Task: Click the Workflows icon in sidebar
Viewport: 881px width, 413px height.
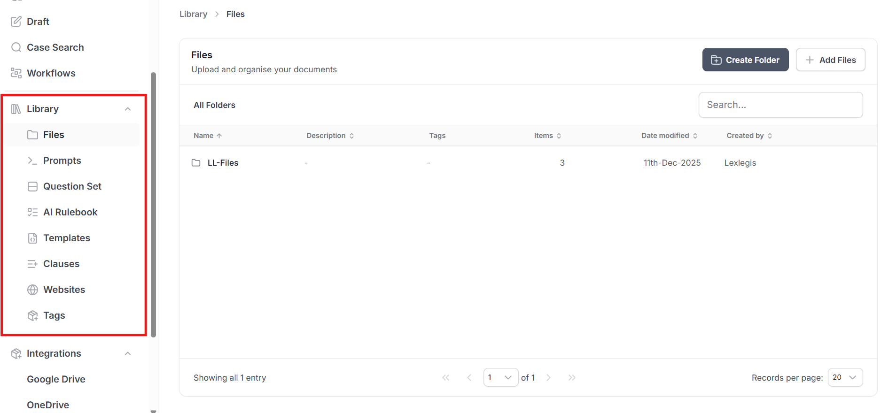Action: (16, 73)
